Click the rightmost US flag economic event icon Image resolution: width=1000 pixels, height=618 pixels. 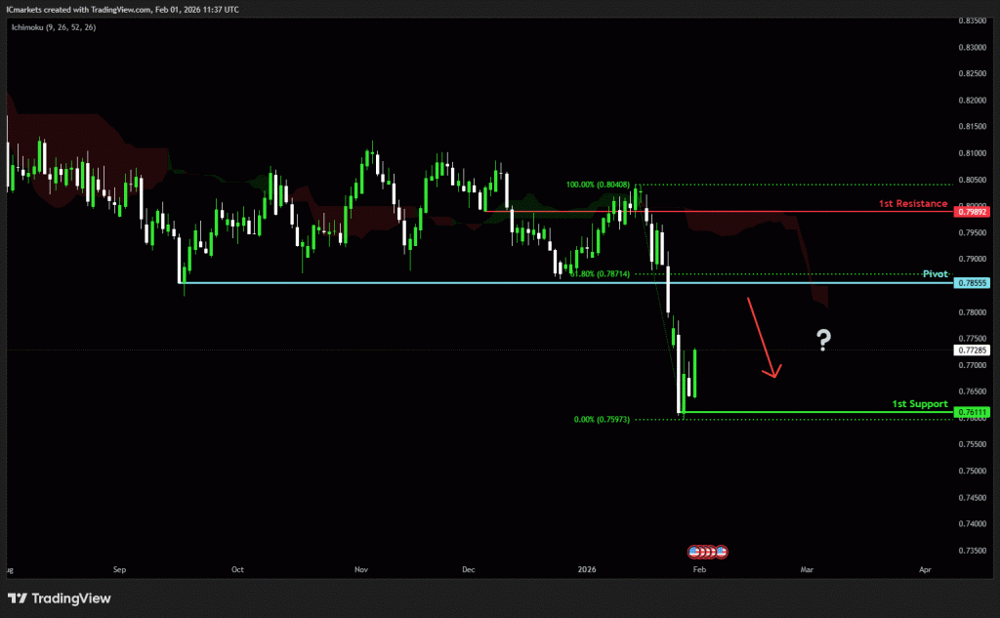pyautogui.click(x=722, y=552)
